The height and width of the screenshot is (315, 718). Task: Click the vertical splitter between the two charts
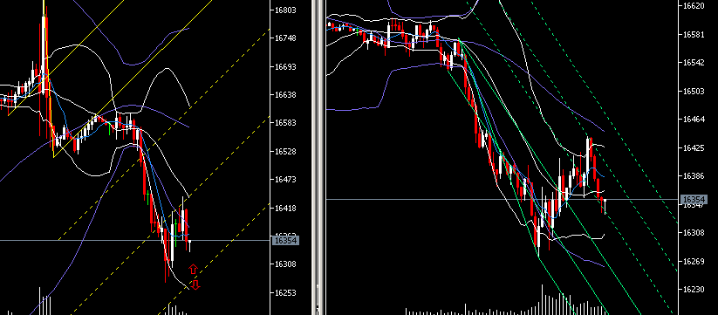click(318, 157)
